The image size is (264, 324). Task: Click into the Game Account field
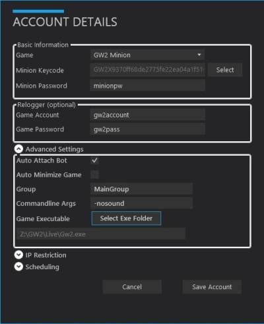coord(147,115)
